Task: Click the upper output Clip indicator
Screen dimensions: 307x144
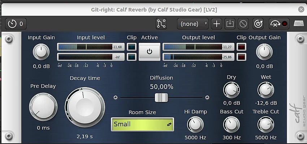Action: (x=241, y=47)
